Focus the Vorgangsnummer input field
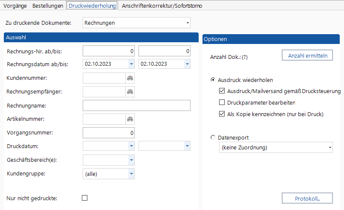This screenshot has height=210, width=344. pyautogui.click(x=109, y=133)
